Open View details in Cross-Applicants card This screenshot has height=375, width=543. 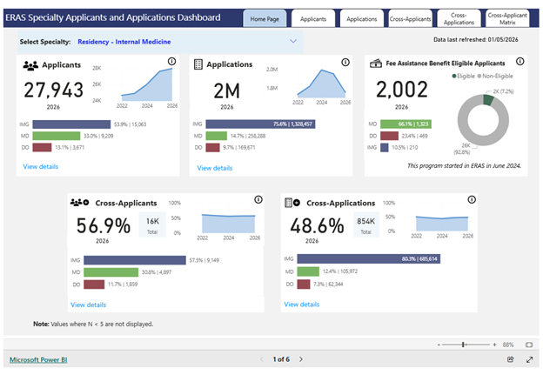tap(88, 305)
